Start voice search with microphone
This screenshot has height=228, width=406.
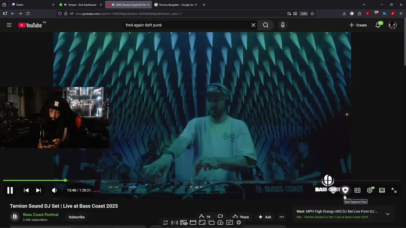tap(283, 25)
